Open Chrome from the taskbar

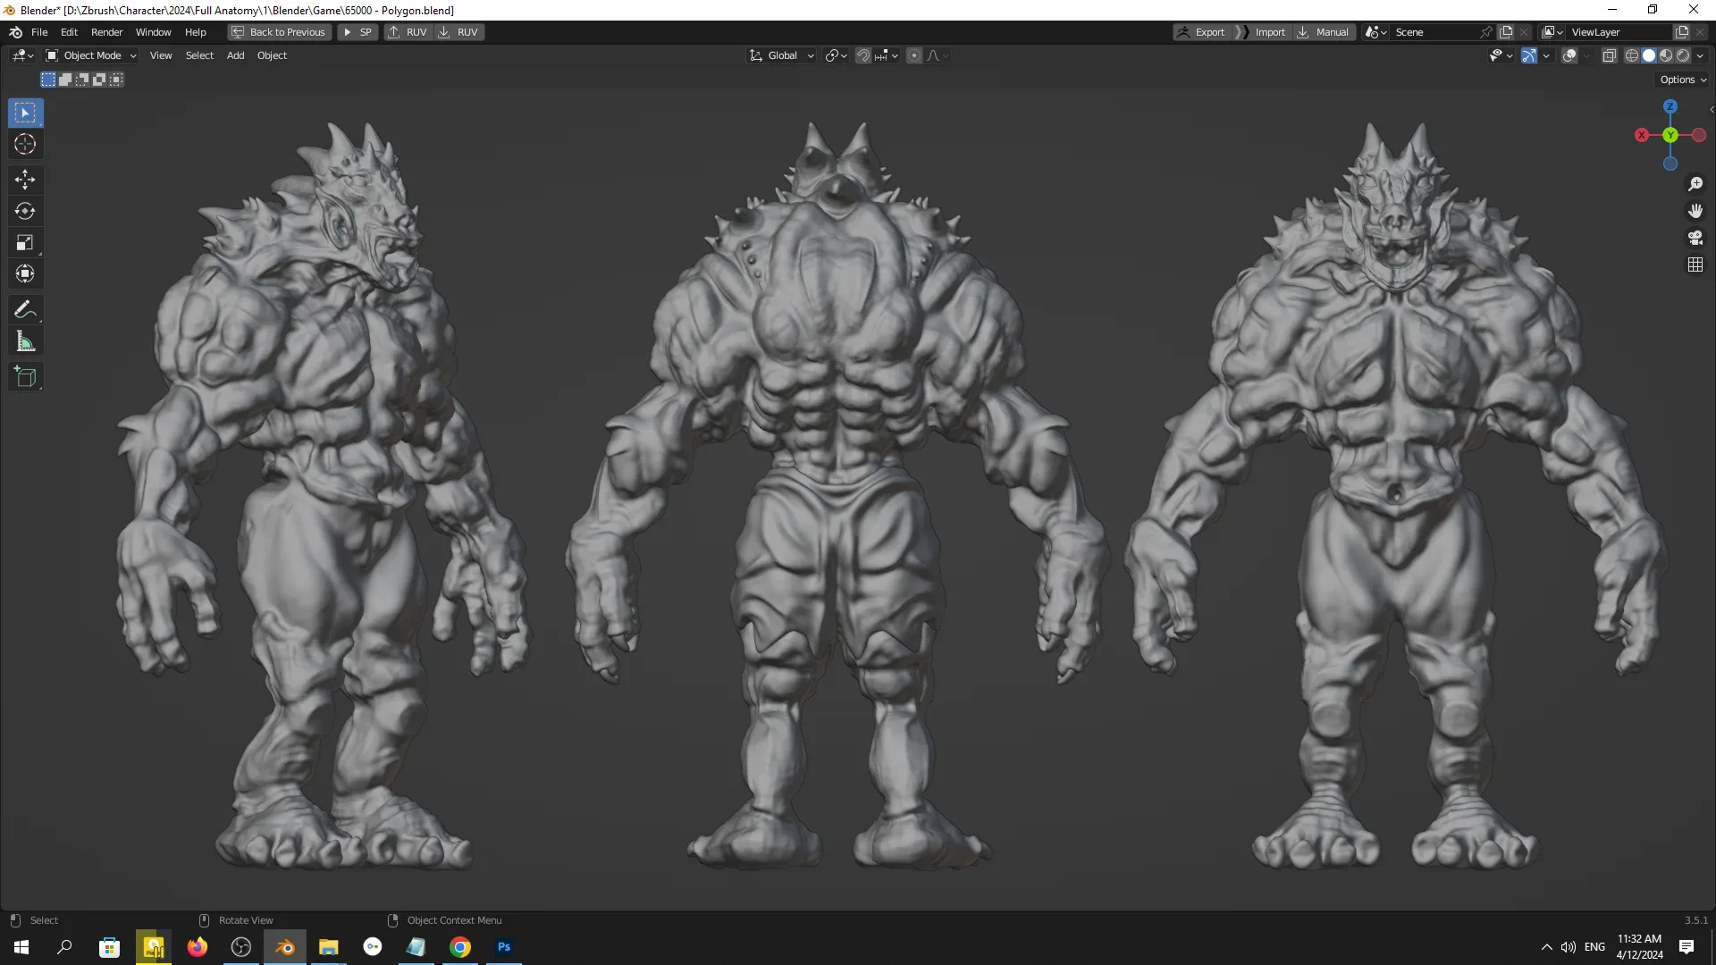pyautogui.click(x=460, y=947)
